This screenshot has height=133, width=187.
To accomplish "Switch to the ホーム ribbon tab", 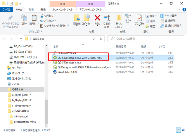I will pos(19,10).
